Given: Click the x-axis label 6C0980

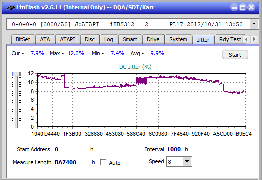Looking at the screenshot, I should click(x=158, y=134).
